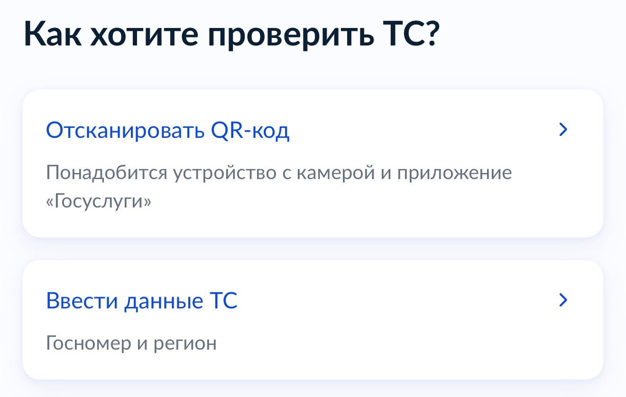
Task: Click the chevron arrow beside Ввести данные ТС
Action: pyautogui.click(x=563, y=300)
